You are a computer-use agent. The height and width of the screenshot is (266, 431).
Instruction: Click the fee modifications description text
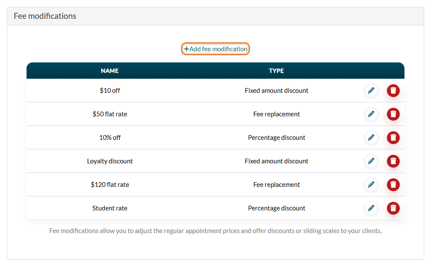point(216,231)
